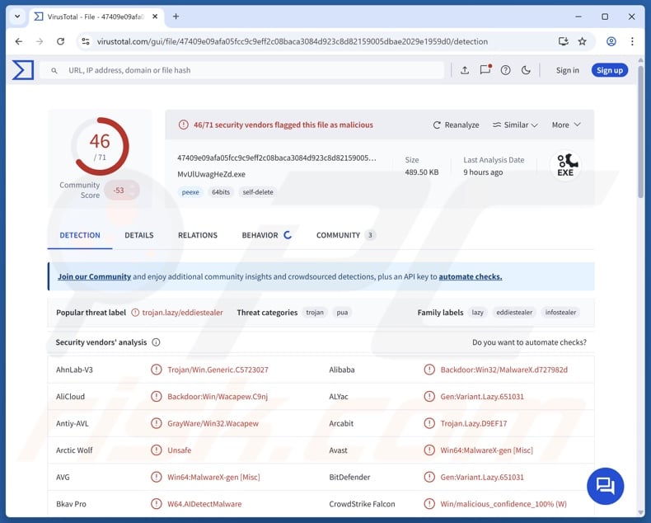Click the browser address bar URL
The image size is (651, 523).
(x=292, y=41)
